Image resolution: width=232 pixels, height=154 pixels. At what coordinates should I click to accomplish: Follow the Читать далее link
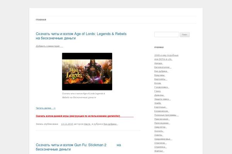[46, 108]
